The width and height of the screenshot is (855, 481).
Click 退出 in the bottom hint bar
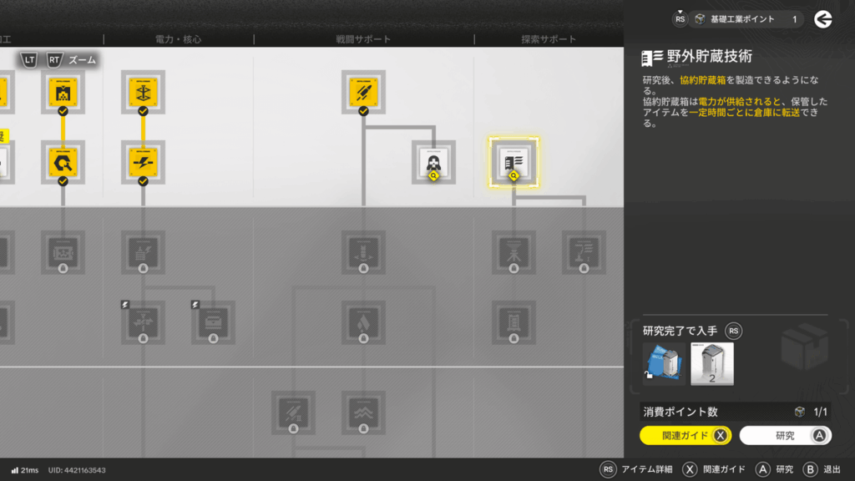coord(822,469)
